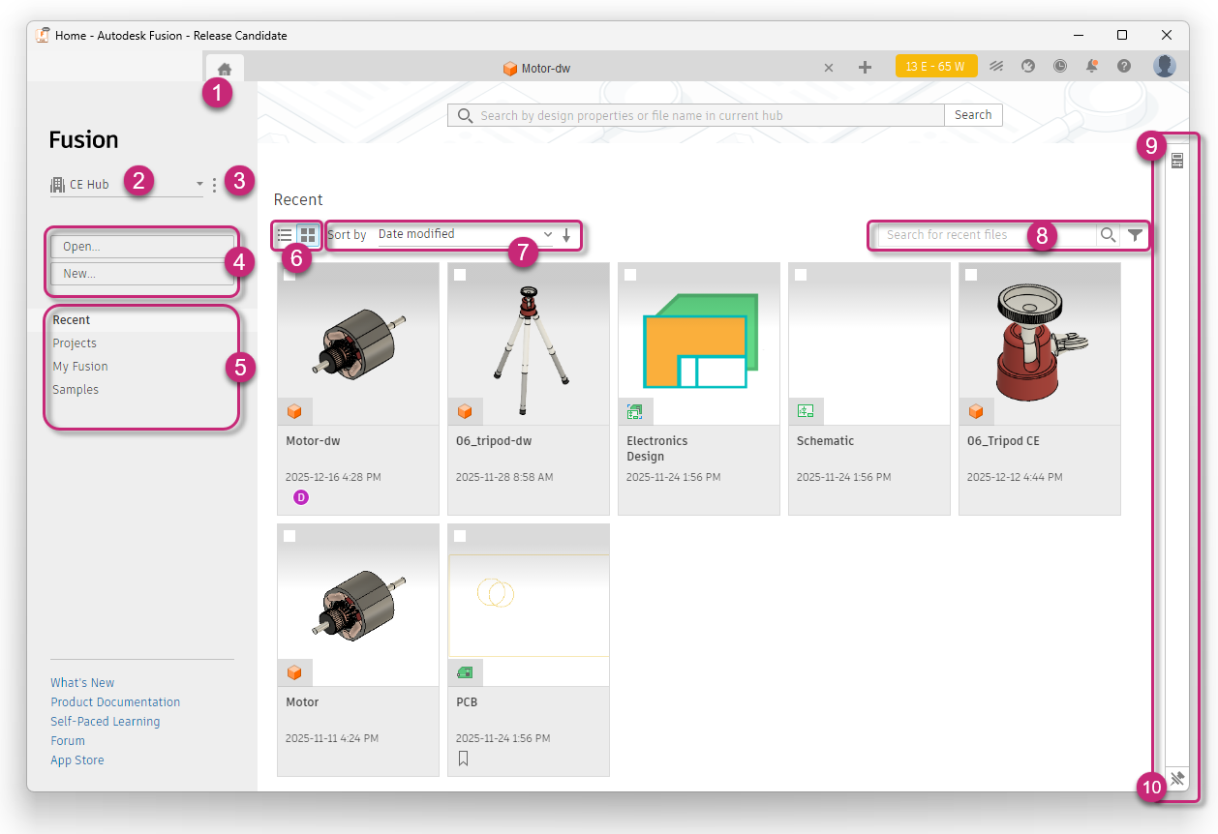
Task: Click the bookmark icon on PCB card
Action: [463, 759]
